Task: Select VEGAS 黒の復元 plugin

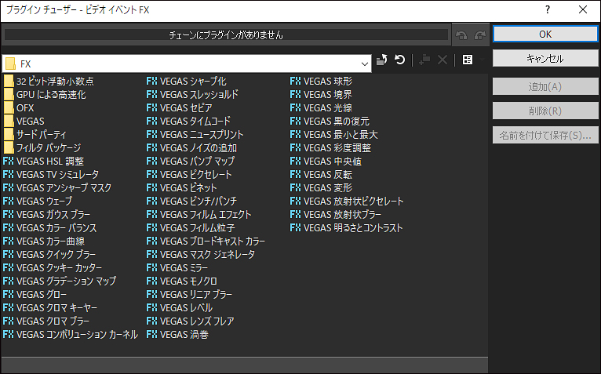Action: point(330,122)
